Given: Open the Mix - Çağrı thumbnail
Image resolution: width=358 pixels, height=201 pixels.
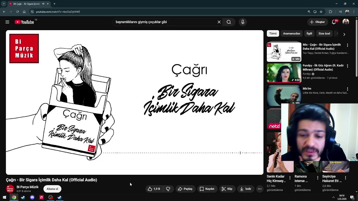Looking at the screenshot, I should (284, 52).
